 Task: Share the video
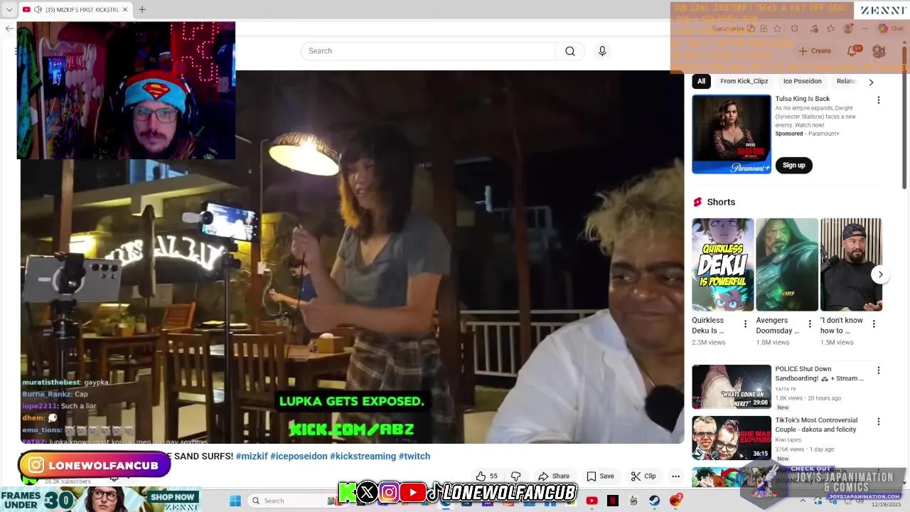(x=554, y=476)
